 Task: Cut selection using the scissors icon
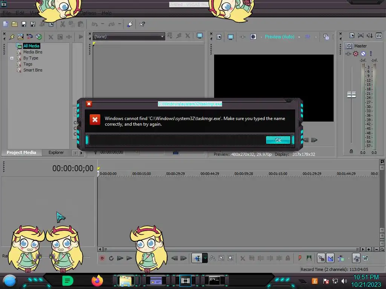(x=63, y=24)
